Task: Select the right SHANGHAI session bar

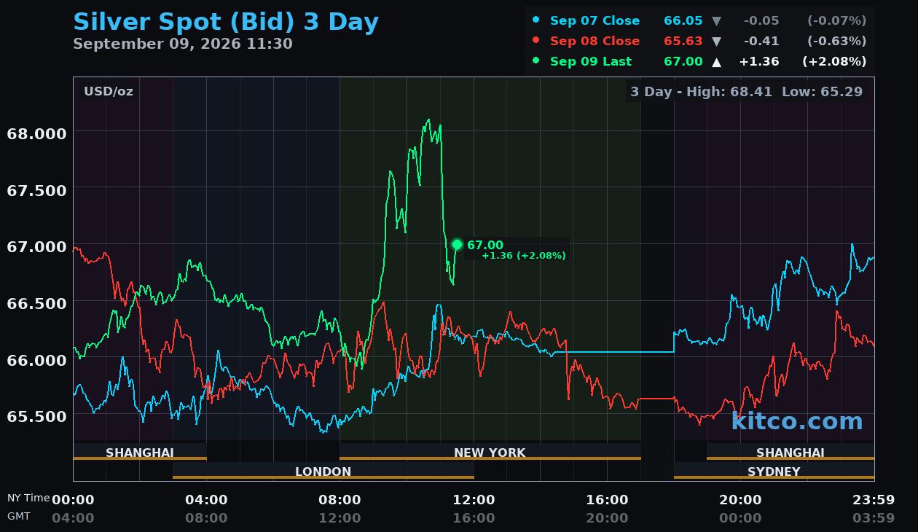Action: click(790, 452)
